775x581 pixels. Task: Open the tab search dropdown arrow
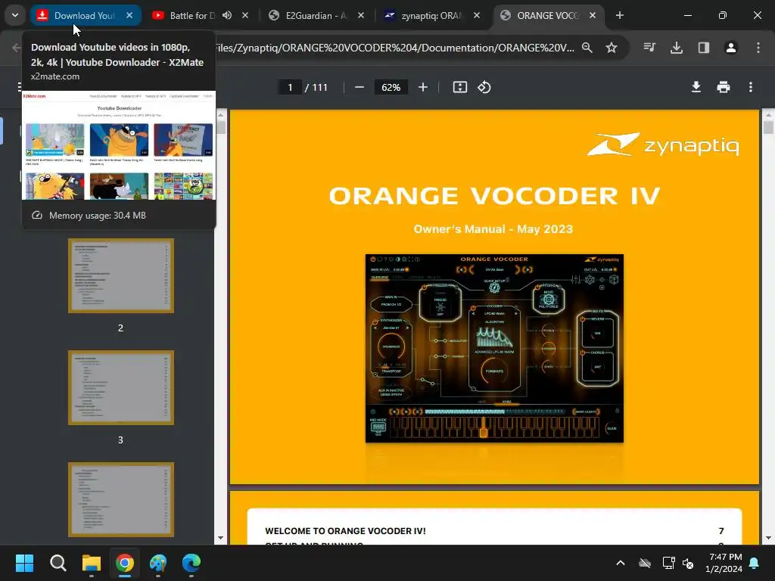point(15,15)
